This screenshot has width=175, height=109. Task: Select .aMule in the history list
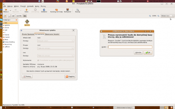point(10,47)
